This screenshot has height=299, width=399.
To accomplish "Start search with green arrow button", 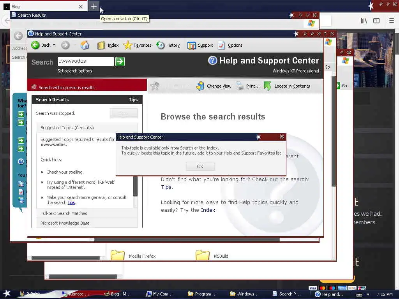I will point(120,61).
